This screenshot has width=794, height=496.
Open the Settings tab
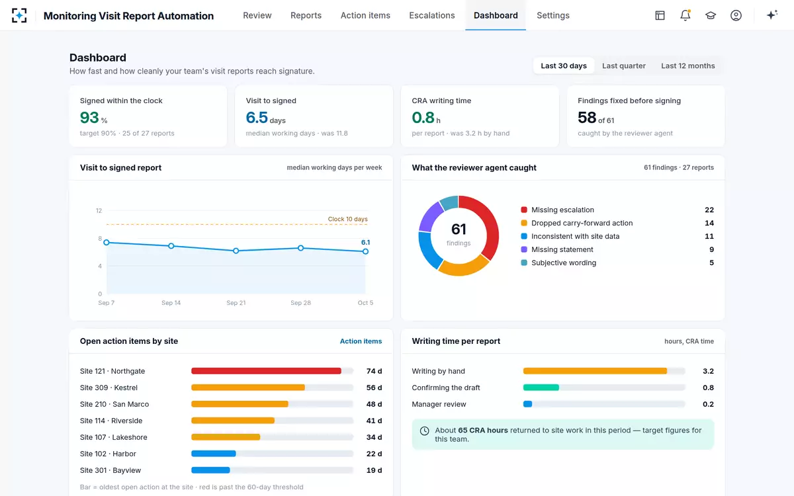click(x=553, y=15)
